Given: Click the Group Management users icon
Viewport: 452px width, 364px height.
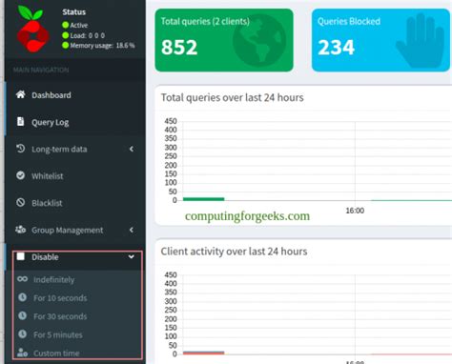Looking at the screenshot, I should pyautogui.click(x=20, y=230).
